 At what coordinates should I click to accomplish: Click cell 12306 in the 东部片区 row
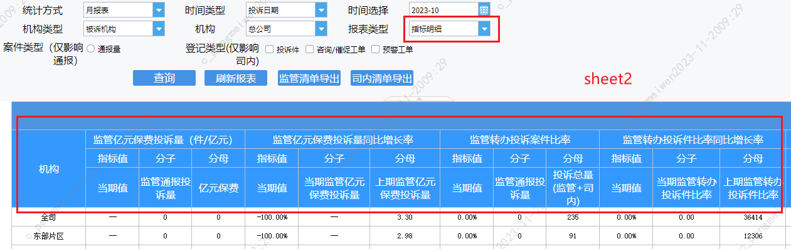[x=752, y=235]
